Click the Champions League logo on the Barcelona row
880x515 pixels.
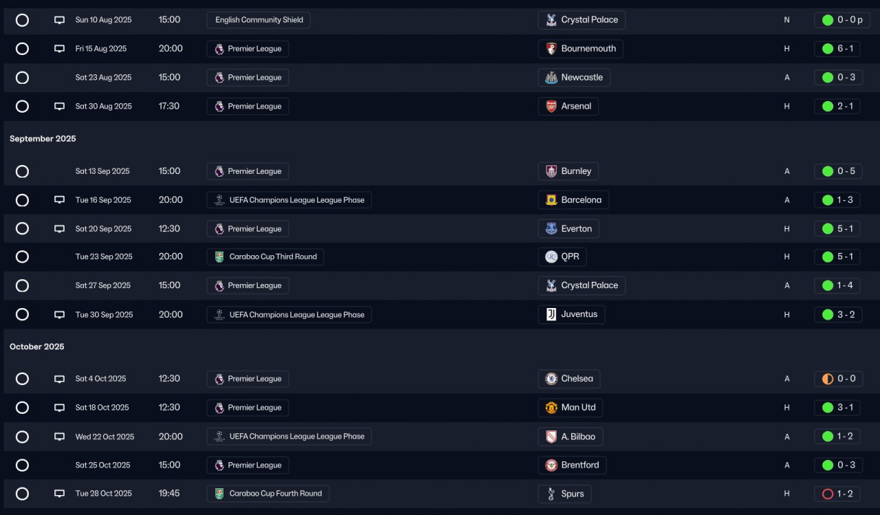click(x=219, y=200)
